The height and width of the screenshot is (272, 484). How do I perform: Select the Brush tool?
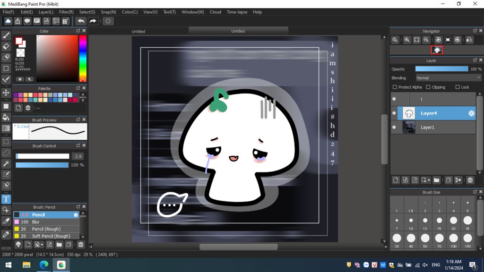(x=6, y=35)
